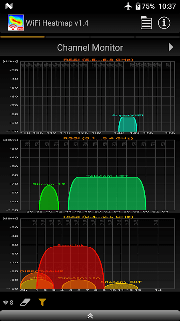Tap the 10:37 clock in status bar
This screenshot has height=321, width=180.
coord(167,6)
